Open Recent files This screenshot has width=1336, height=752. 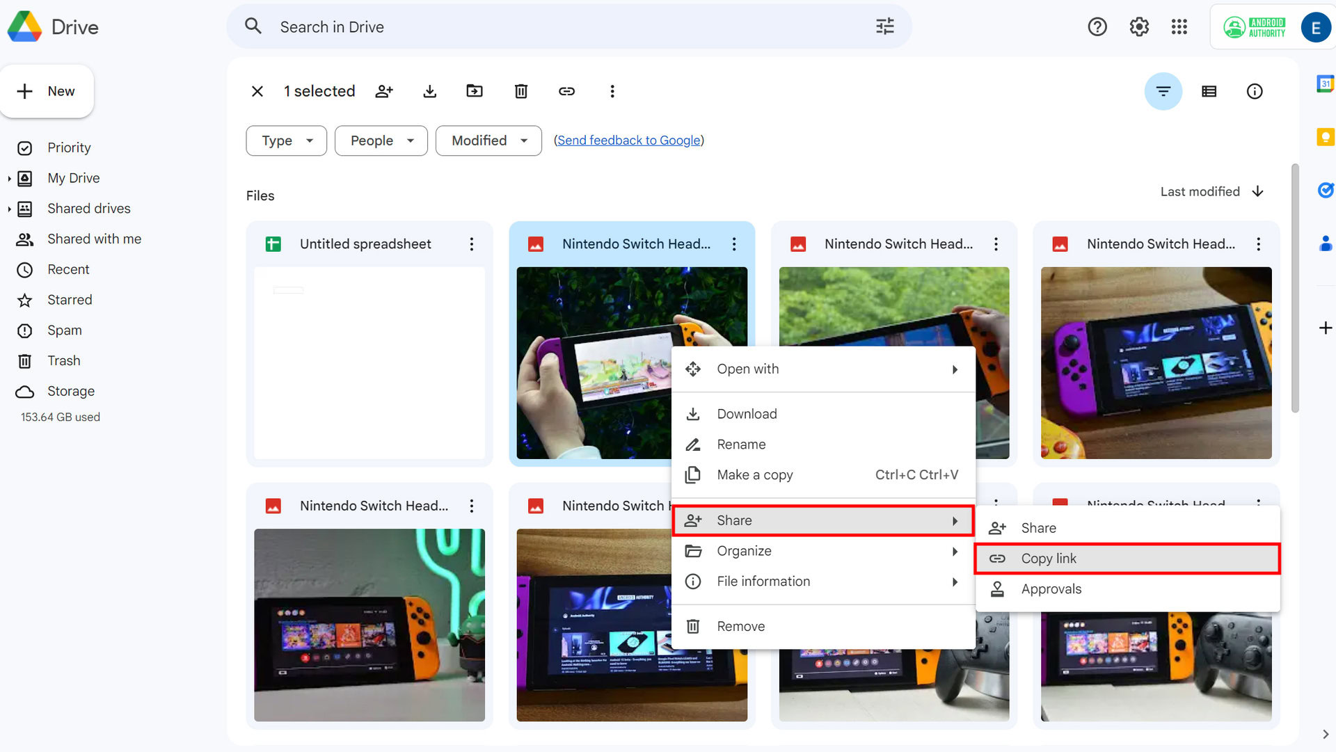(x=68, y=270)
